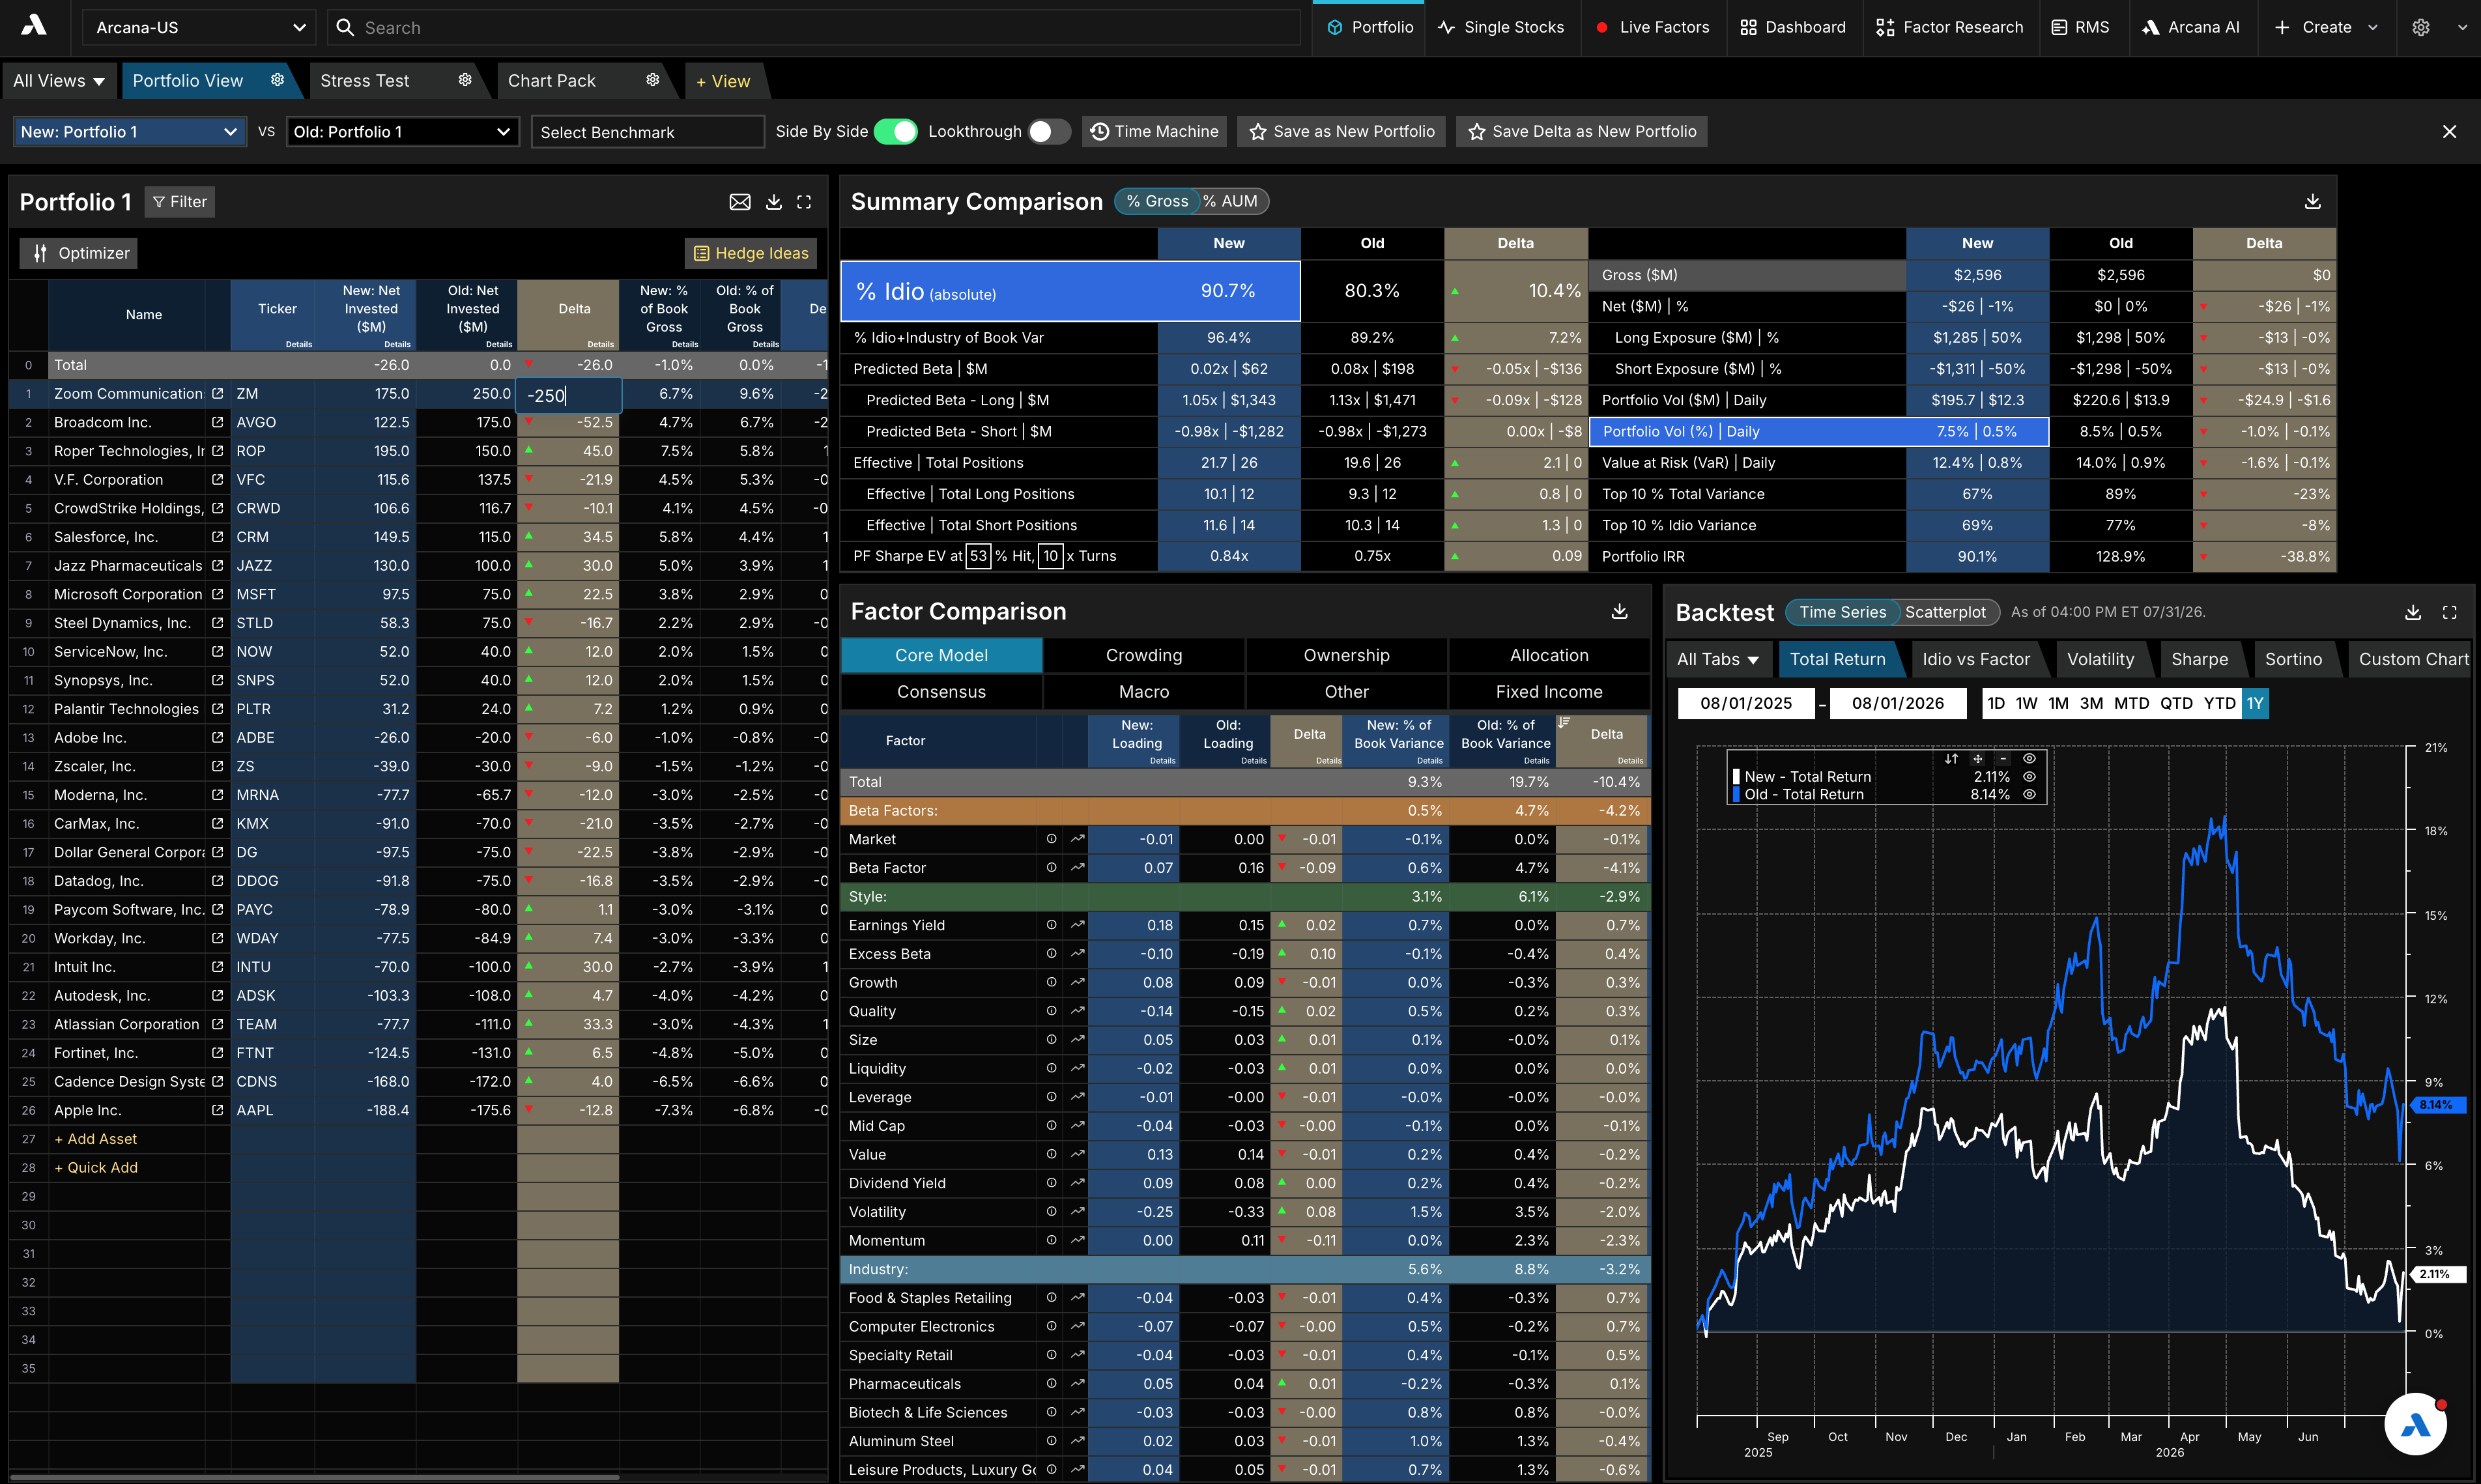Focus the top Search field
The height and width of the screenshot is (1484, 2481).
point(814,27)
